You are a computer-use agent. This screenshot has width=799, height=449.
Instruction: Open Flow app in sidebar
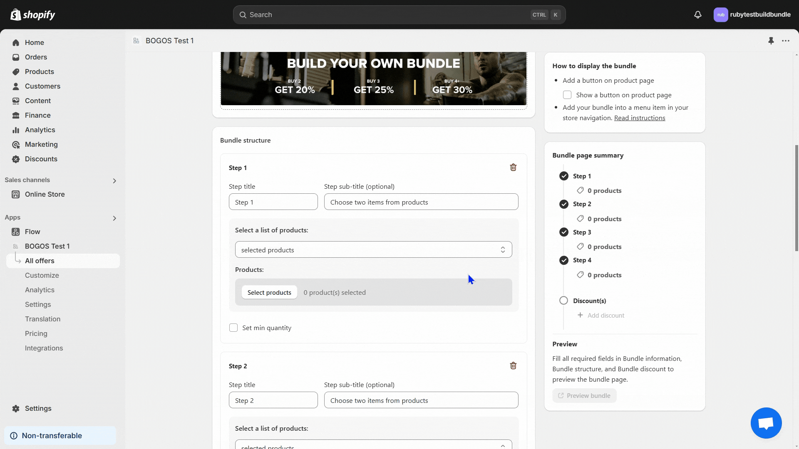(x=32, y=232)
